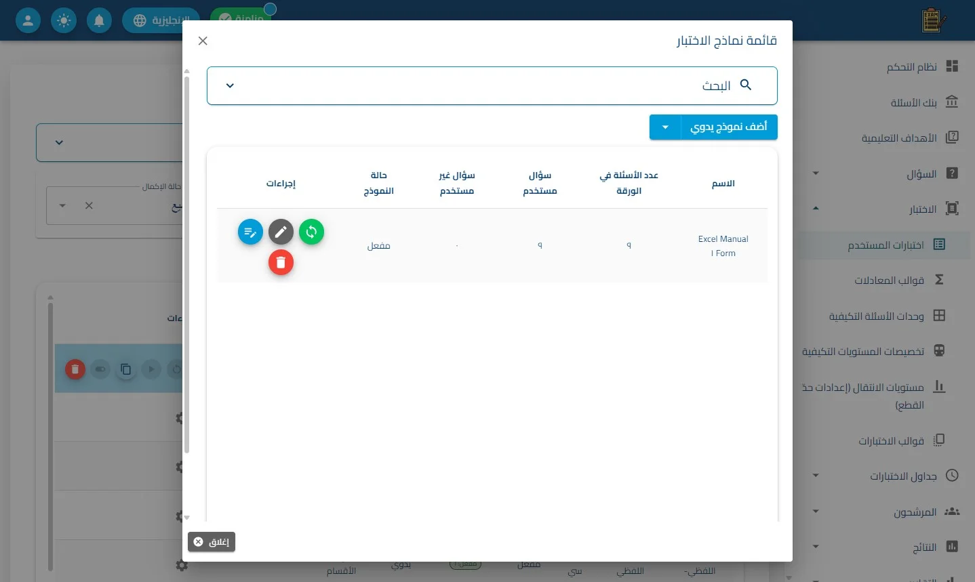Click the search magnifier icon in the search field
This screenshot has width=975, height=582.
(x=746, y=85)
